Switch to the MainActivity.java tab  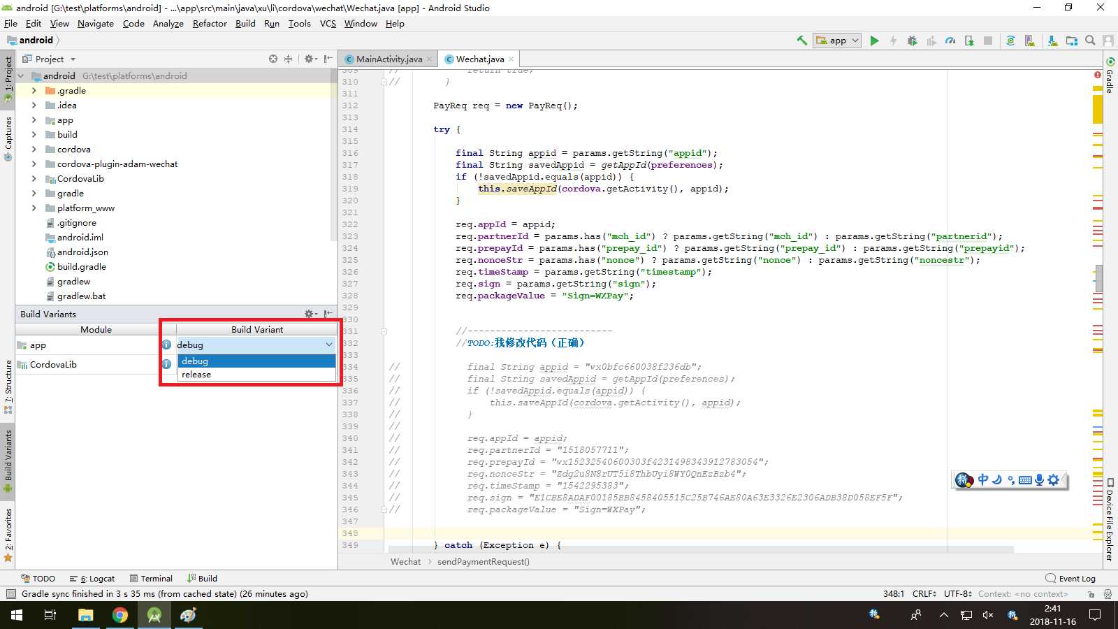389,59
